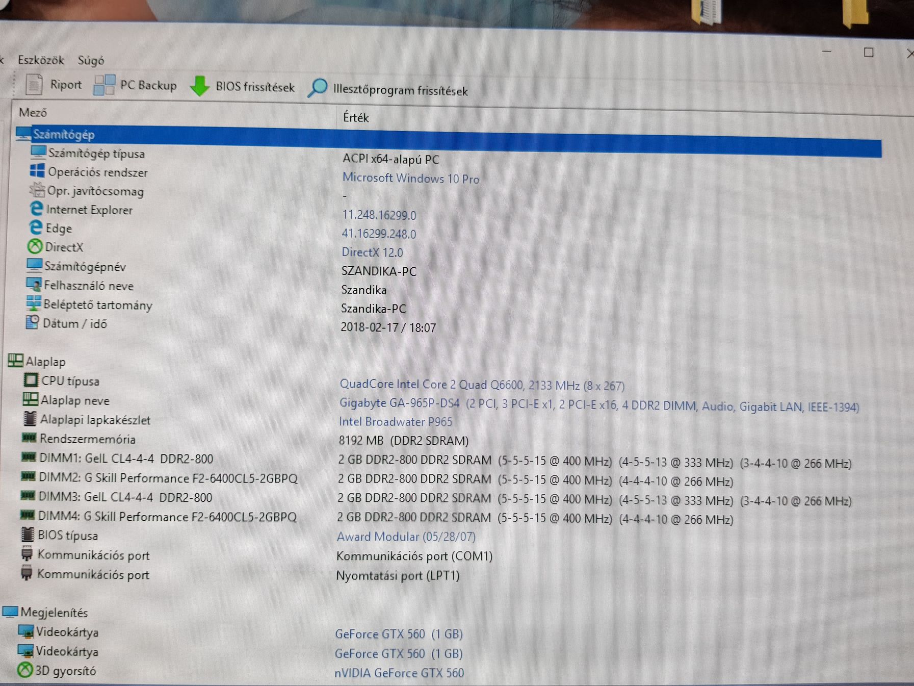914x686 pixels.
Task: Open the QuadCore Intel Core 2 Quad Q6600 link
Action: coord(482,385)
